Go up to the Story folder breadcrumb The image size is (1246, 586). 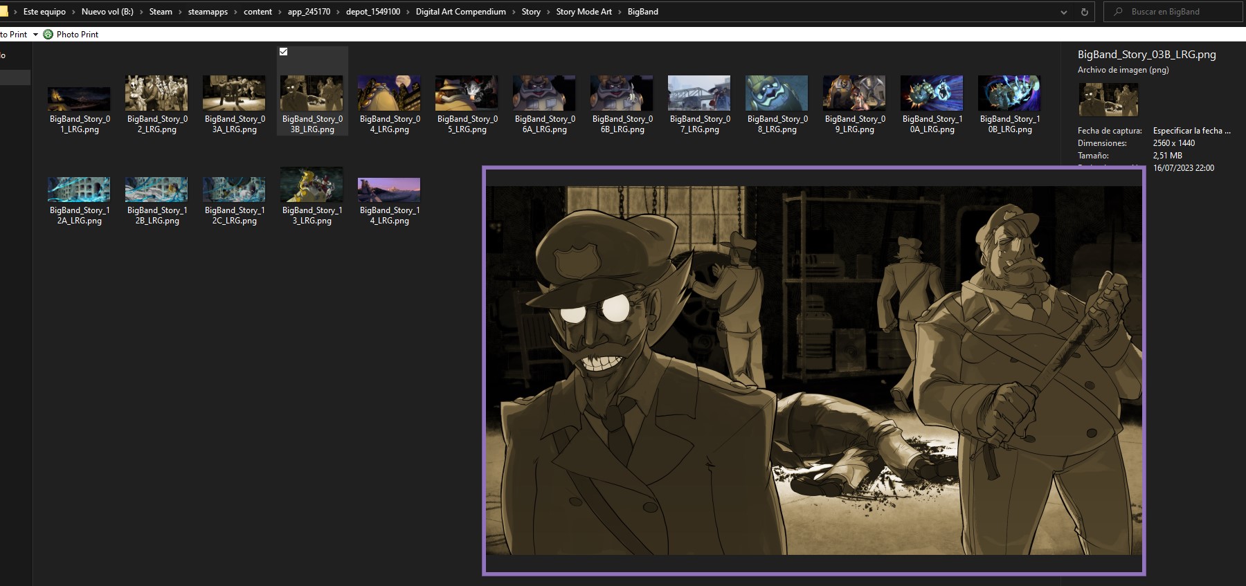click(x=531, y=12)
